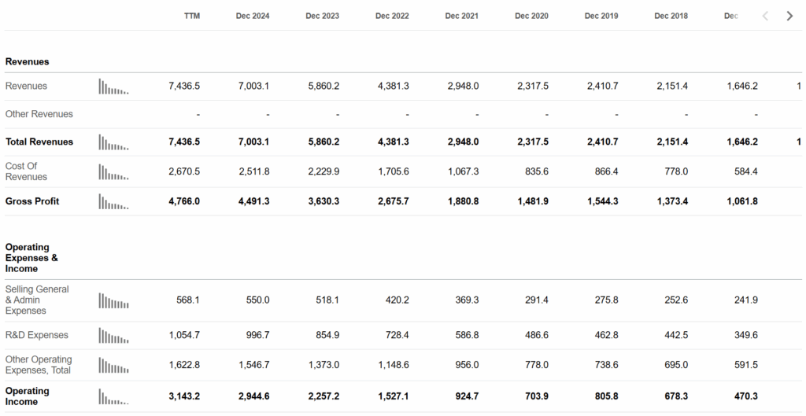The image size is (806, 416).
Task: Select the Dec 2018 column header
Action: (x=671, y=16)
